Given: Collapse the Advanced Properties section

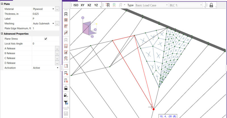Looking at the screenshot, I should pyautogui.click(x=2, y=34).
